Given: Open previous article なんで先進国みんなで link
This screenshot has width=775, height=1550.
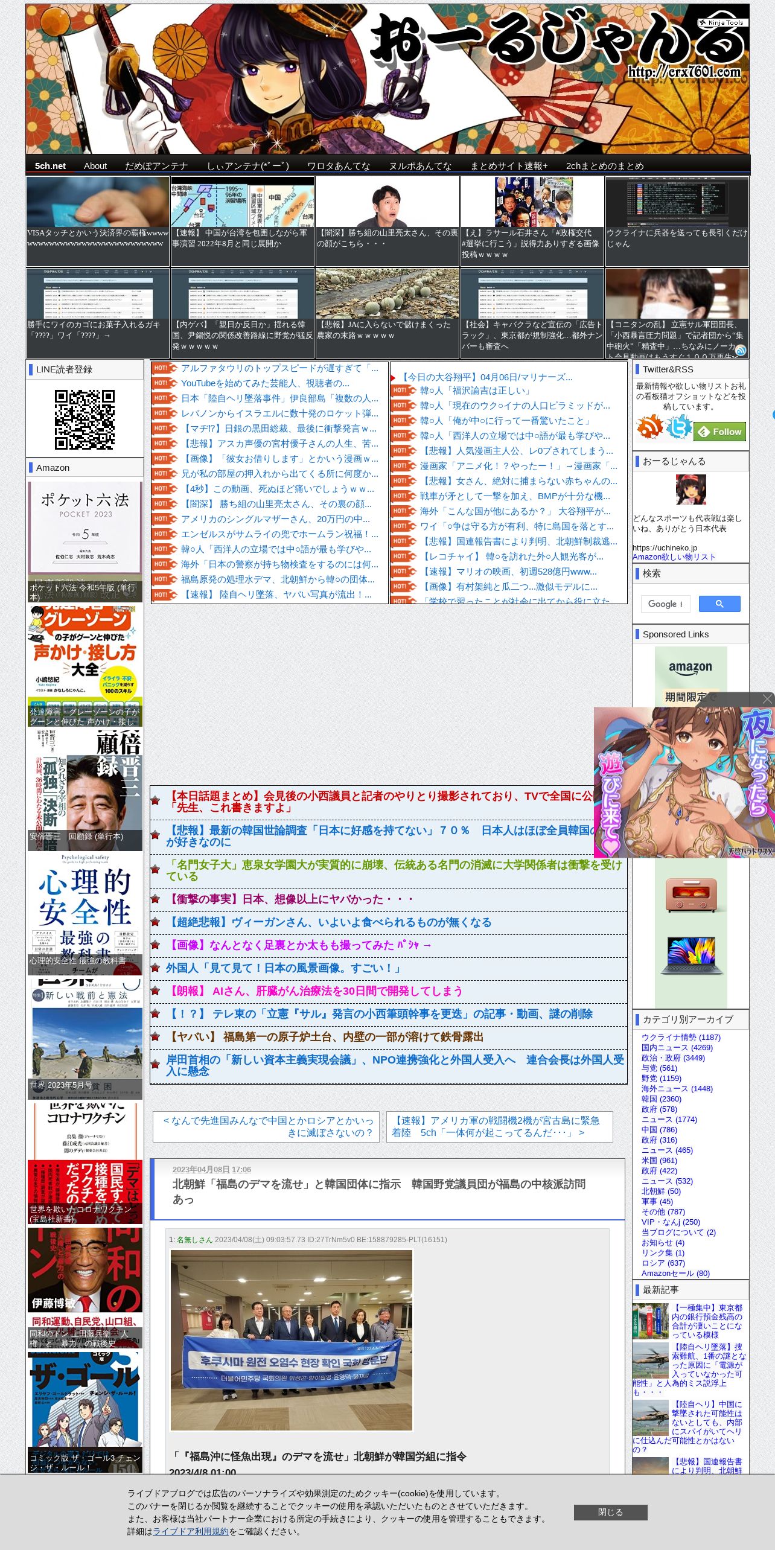Looking at the screenshot, I should [x=266, y=1127].
